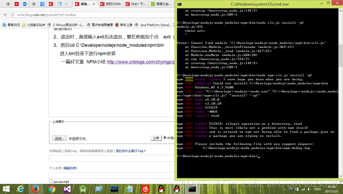Click the site info icon in address bar
This screenshot has height=194, width=343.
[x=13, y=15]
